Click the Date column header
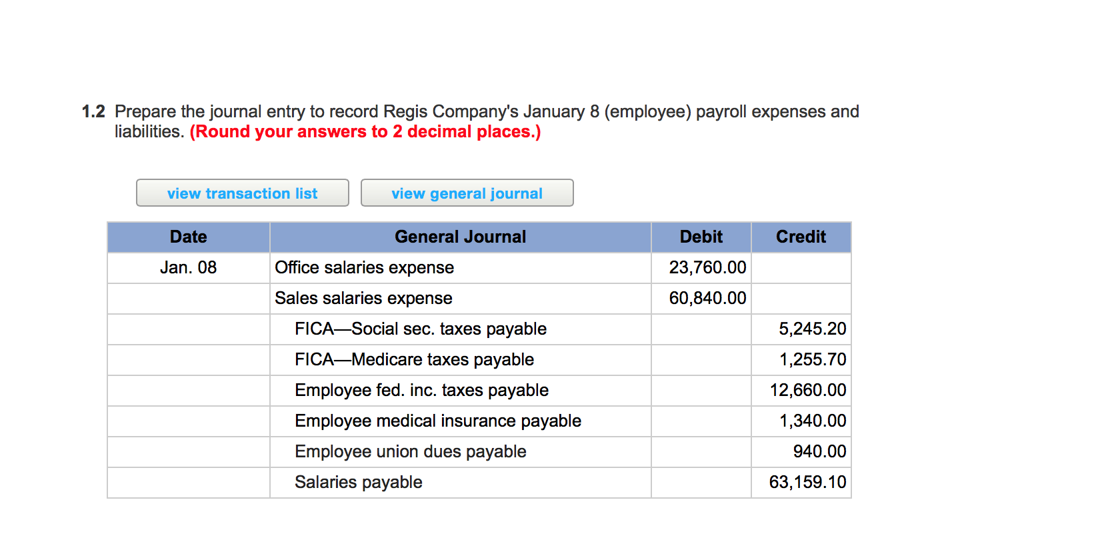1116x560 pixels. pyautogui.click(x=188, y=237)
